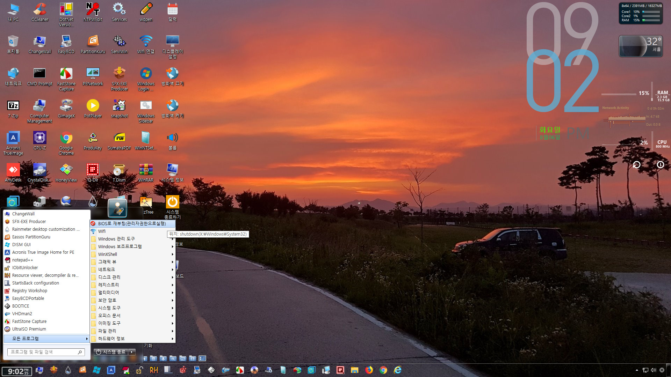Open Firefox from the taskbar

[369, 370]
